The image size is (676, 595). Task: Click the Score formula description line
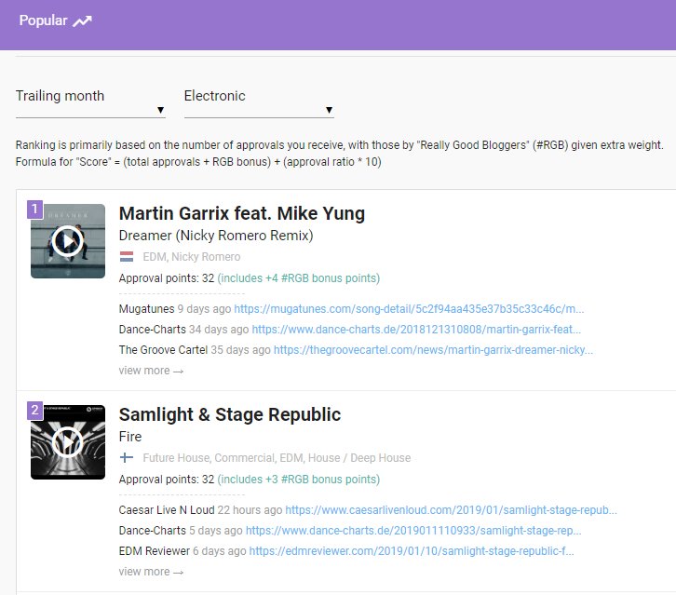click(x=198, y=162)
